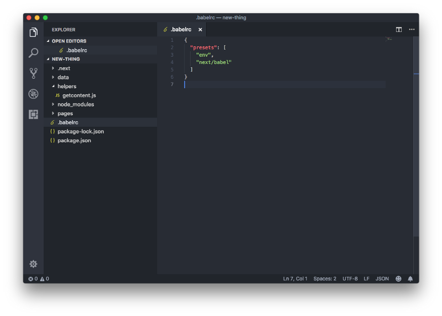The image size is (442, 316).
Task: Open the editor More Actions ellipsis
Action: [412, 29]
